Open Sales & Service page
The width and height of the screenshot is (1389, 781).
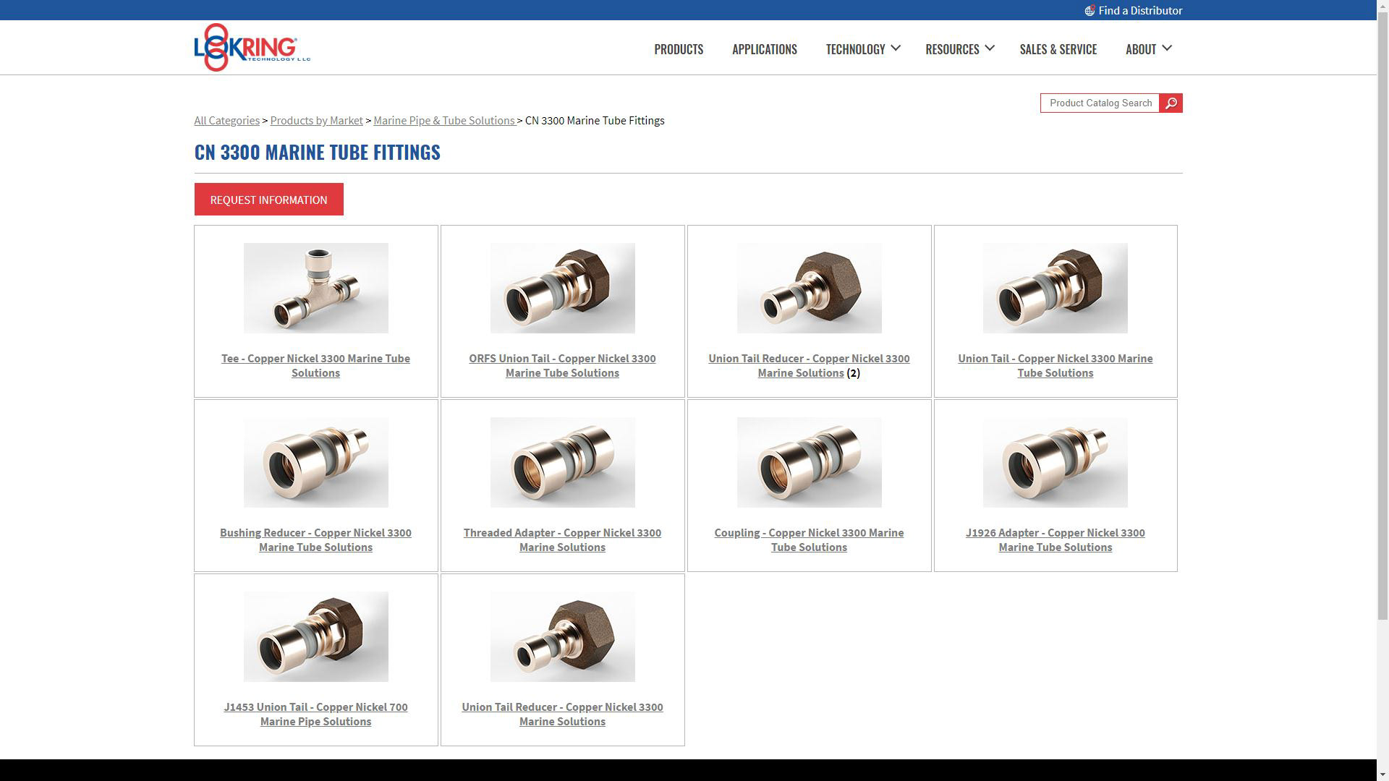point(1058,49)
